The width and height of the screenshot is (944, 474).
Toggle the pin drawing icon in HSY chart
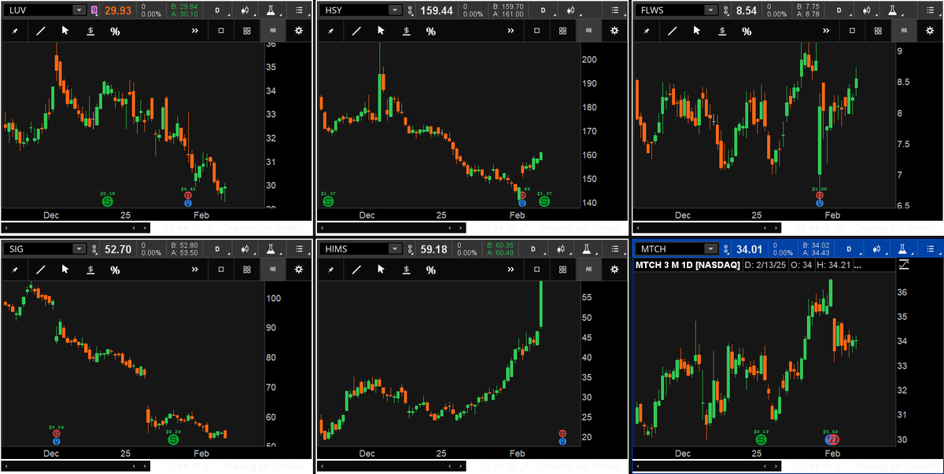tap(332, 31)
